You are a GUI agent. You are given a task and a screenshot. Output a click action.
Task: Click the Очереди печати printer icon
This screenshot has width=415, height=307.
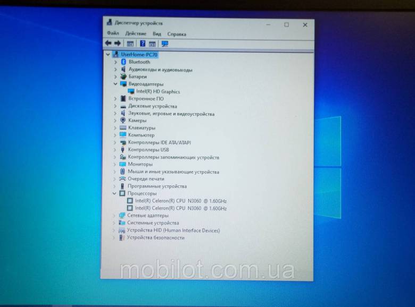(122, 179)
